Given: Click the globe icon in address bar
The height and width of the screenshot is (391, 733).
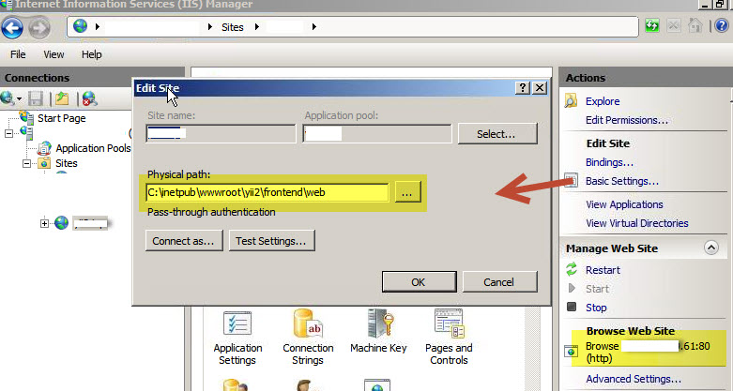Looking at the screenshot, I should point(81,25).
